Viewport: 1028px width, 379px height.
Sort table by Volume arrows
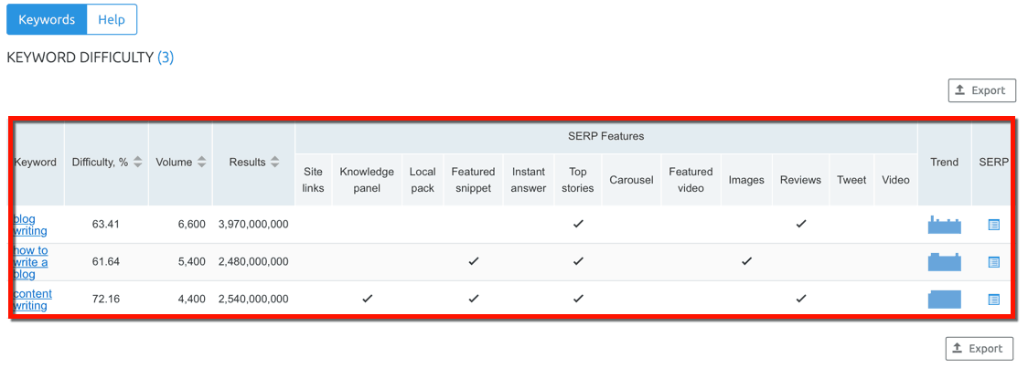[x=201, y=163]
